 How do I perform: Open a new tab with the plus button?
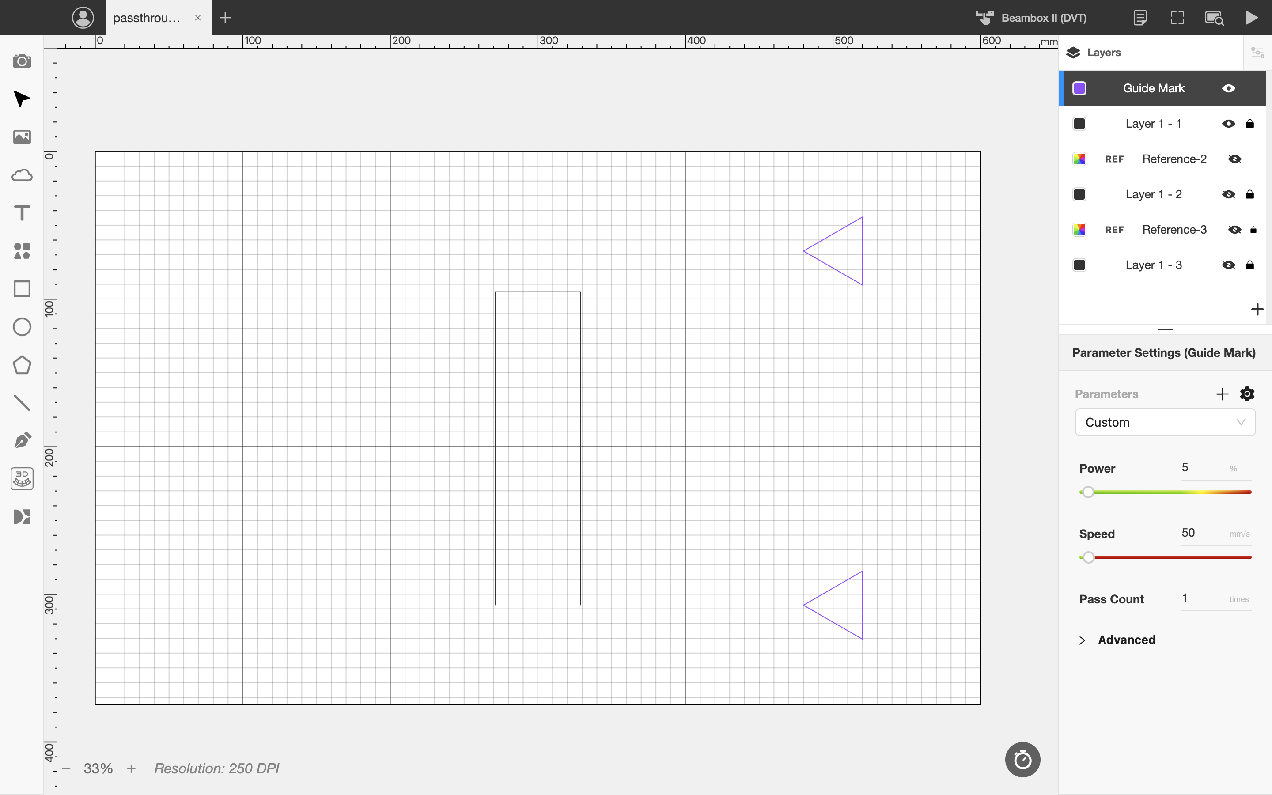225,18
